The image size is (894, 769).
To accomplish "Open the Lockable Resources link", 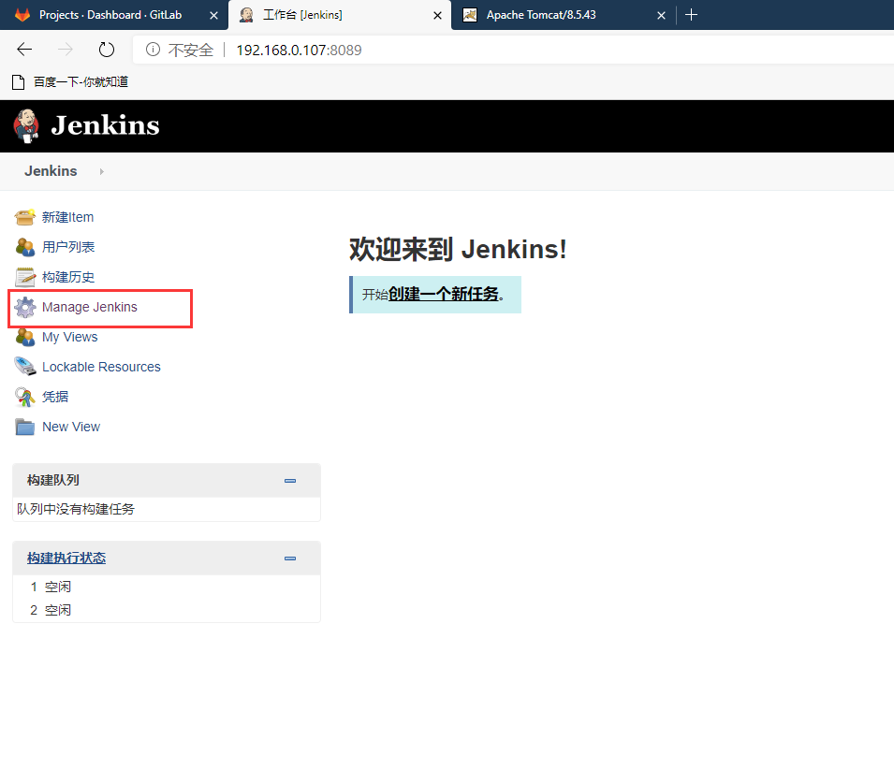I will 101,367.
